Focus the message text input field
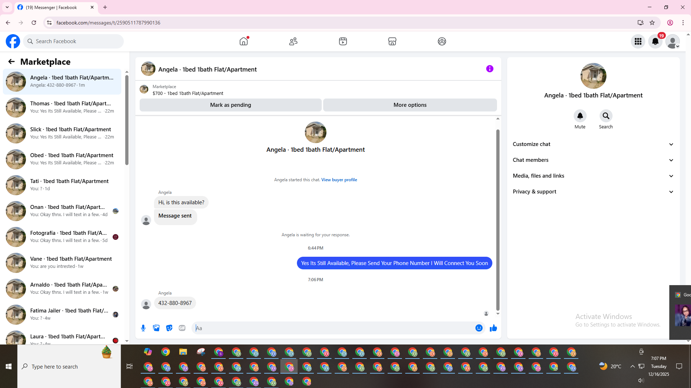This screenshot has height=388, width=691. pyautogui.click(x=334, y=328)
